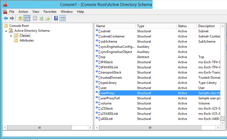
Task: Select the syncEngineAuxObject class row
Action: [158, 52]
